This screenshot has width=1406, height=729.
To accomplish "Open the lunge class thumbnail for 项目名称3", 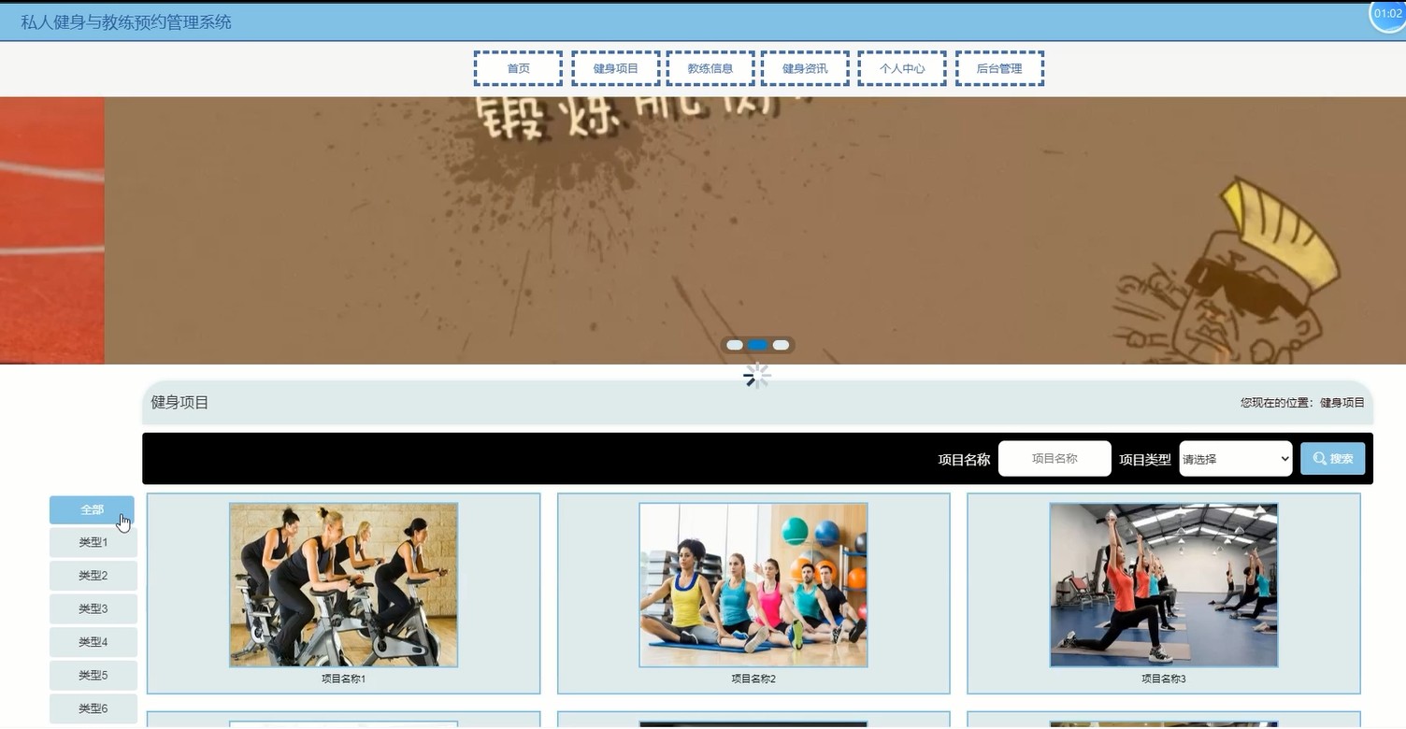I will pos(1164,585).
